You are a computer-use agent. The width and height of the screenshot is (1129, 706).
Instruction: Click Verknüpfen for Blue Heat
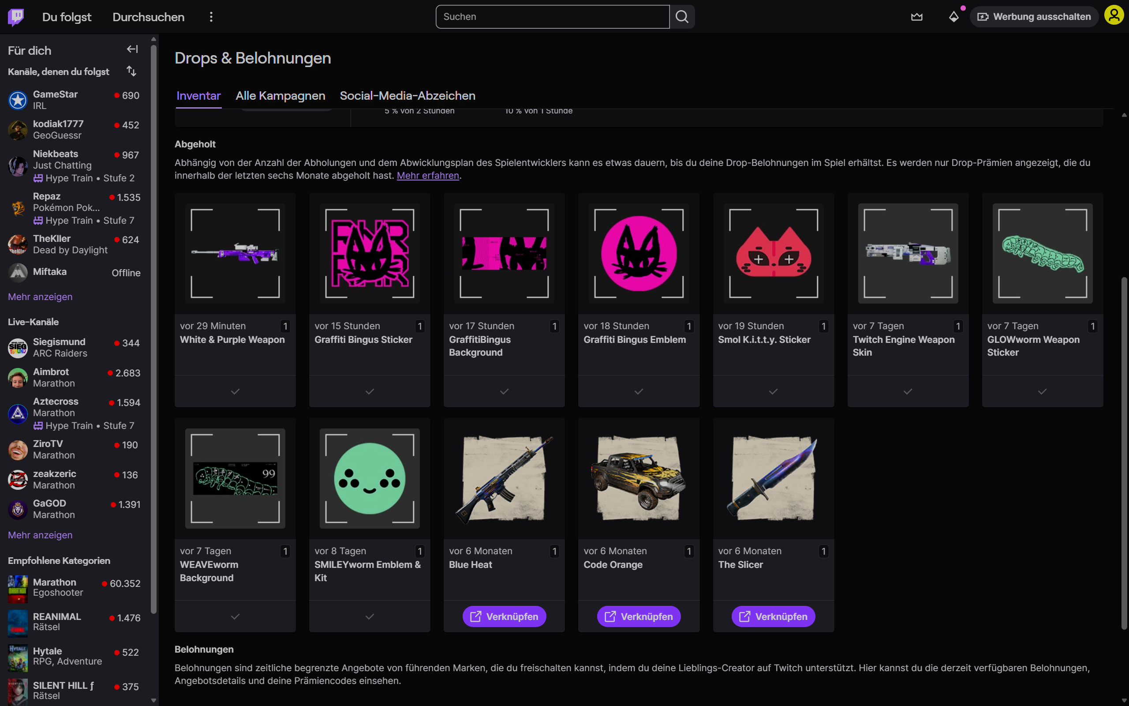(504, 616)
